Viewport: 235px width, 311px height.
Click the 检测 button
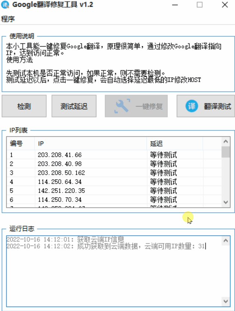pyautogui.click(x=24, y=106)
